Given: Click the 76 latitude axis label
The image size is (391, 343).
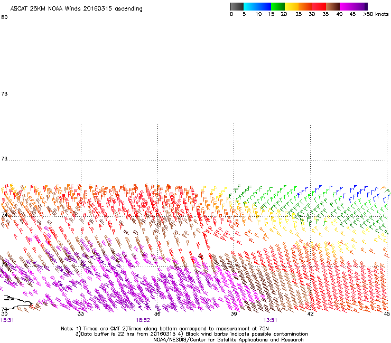Looking at the screenshot, I should coord(4,159).
